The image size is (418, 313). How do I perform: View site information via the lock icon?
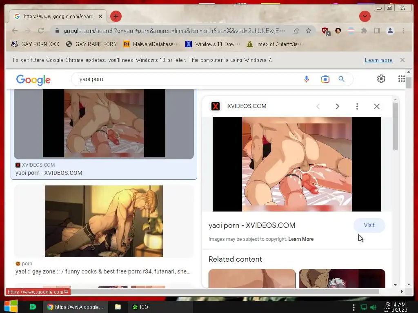[57, 31]
